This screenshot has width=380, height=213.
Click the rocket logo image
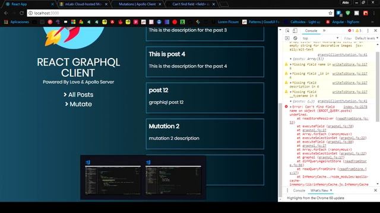click(73, 37)
